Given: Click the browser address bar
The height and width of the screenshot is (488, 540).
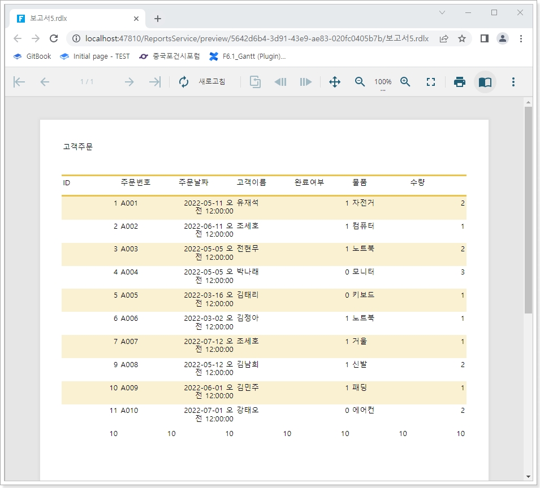Looking at the screenshot, I should click(x=254, y=38).
